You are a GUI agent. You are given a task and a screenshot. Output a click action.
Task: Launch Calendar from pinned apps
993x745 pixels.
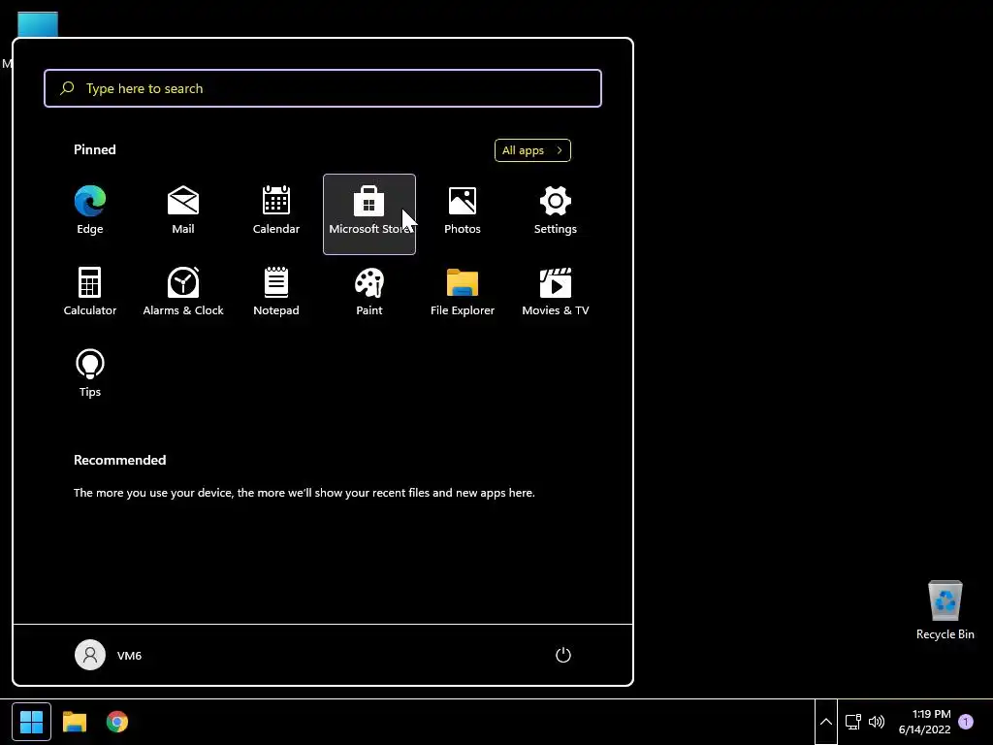pyautogui.click(x=276, y=213)
